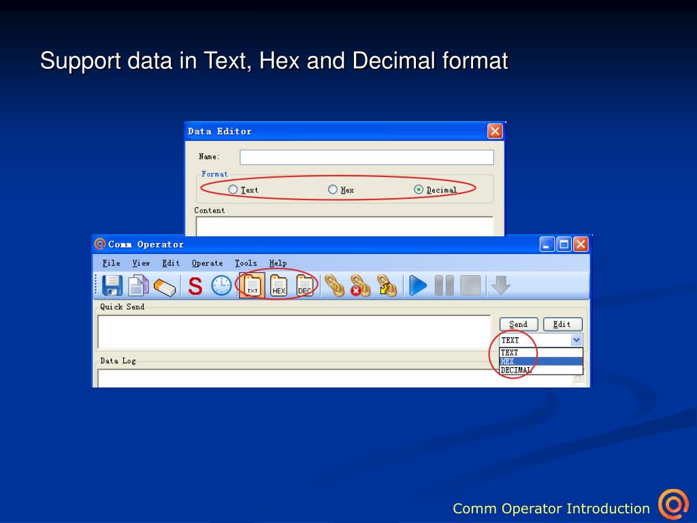Click the chain with red X disconnect icon

361,285
